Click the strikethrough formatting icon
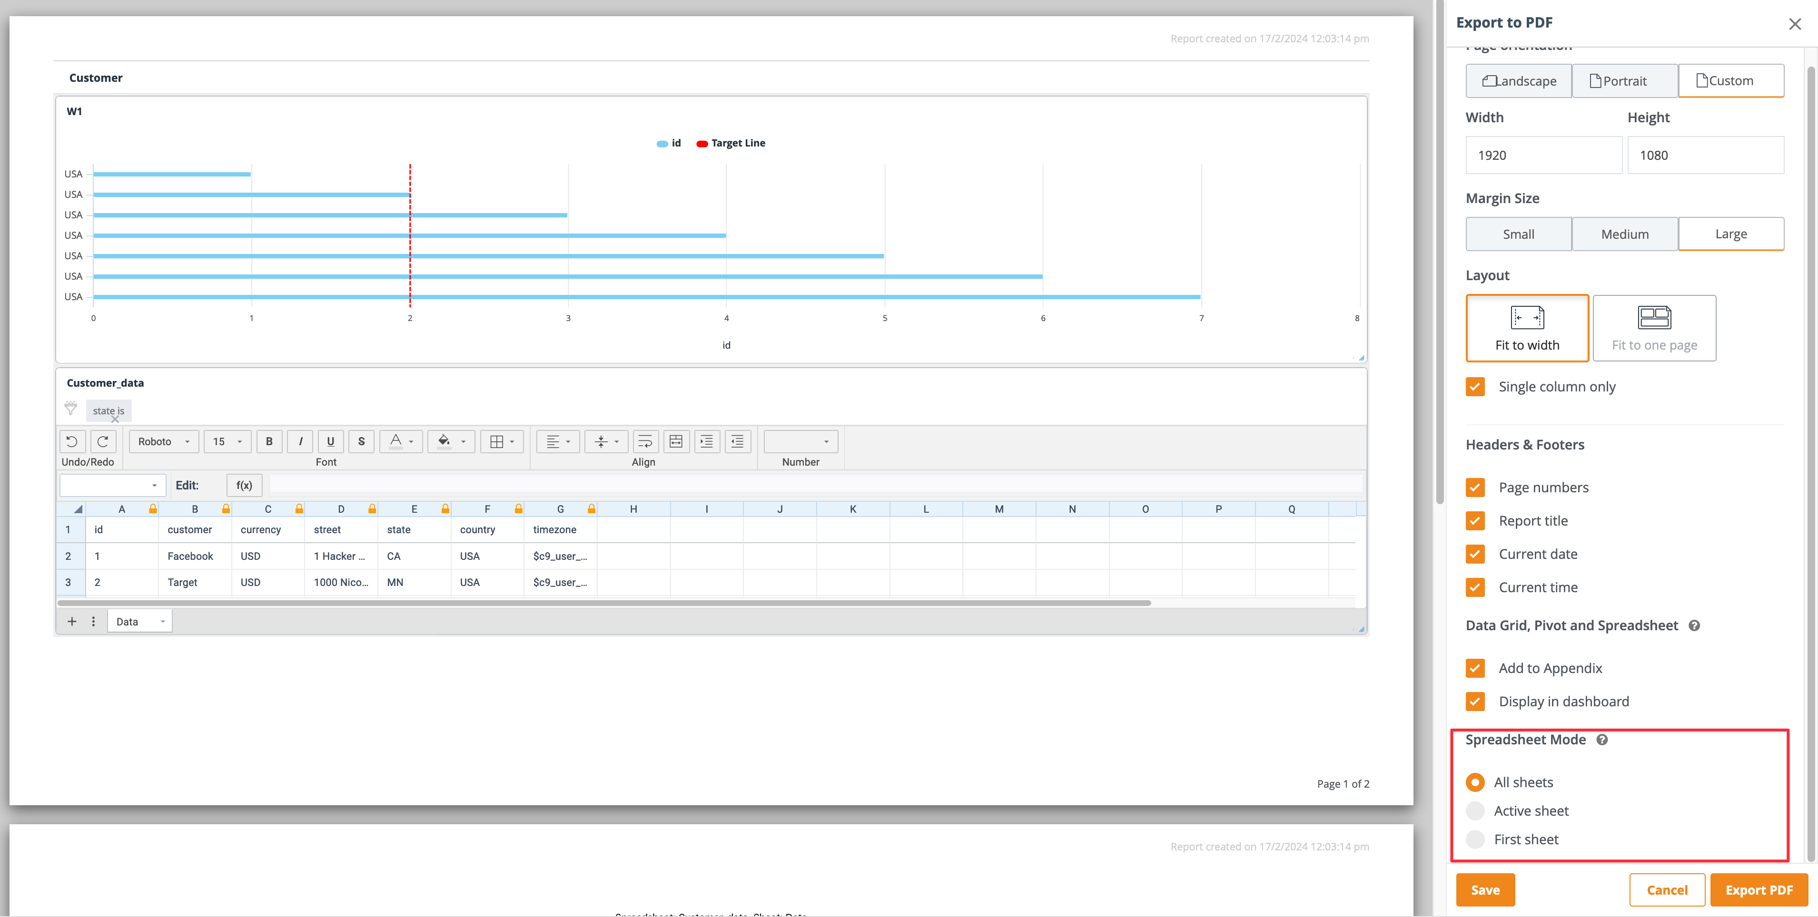This screenshot has width=1818, height=917. click(x=360, y=441)
